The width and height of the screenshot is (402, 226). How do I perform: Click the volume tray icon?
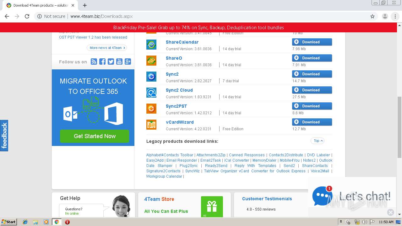point(365,222)
